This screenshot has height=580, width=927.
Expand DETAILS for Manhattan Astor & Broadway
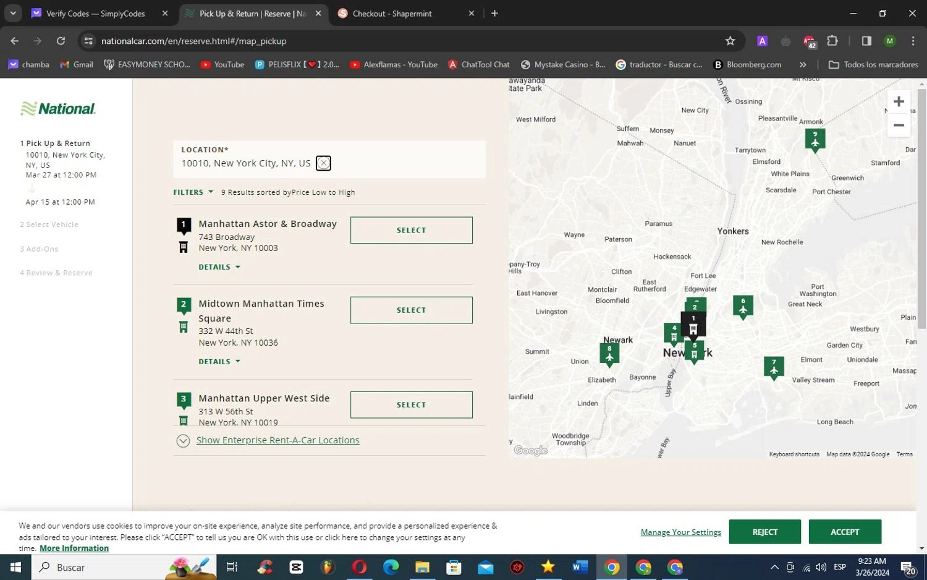[x=219, y=267]
